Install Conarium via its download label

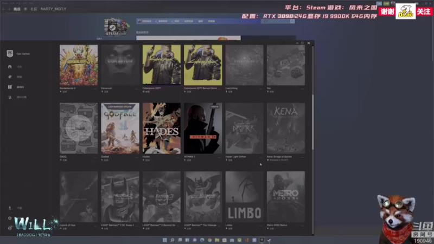pyautogui.click(x=105, y=92)
